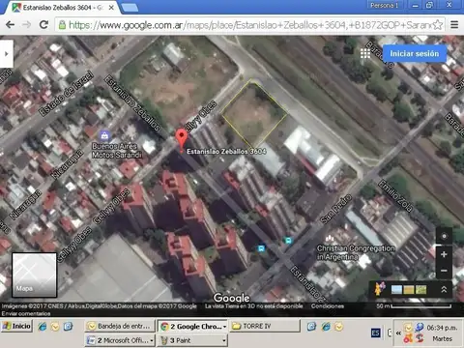Click the ES language indicator
This screenshot has width=464, height=348.
pyautogui.click(x=376, y=333)
